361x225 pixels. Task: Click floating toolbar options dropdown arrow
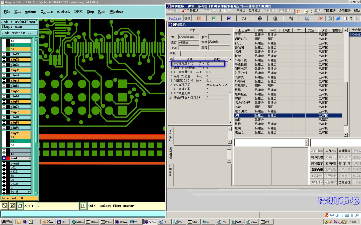(x=312, y=11)
